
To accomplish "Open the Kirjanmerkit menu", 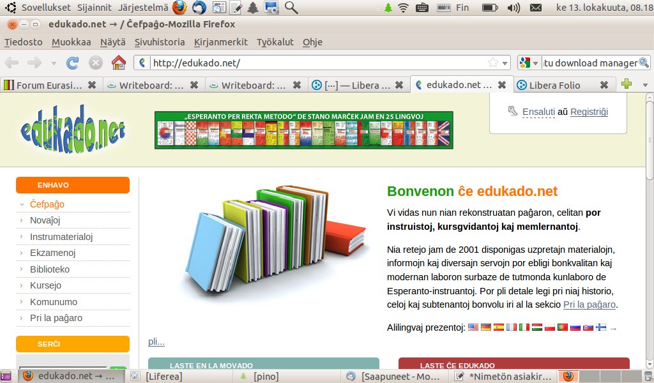I will tap(220, 42).
